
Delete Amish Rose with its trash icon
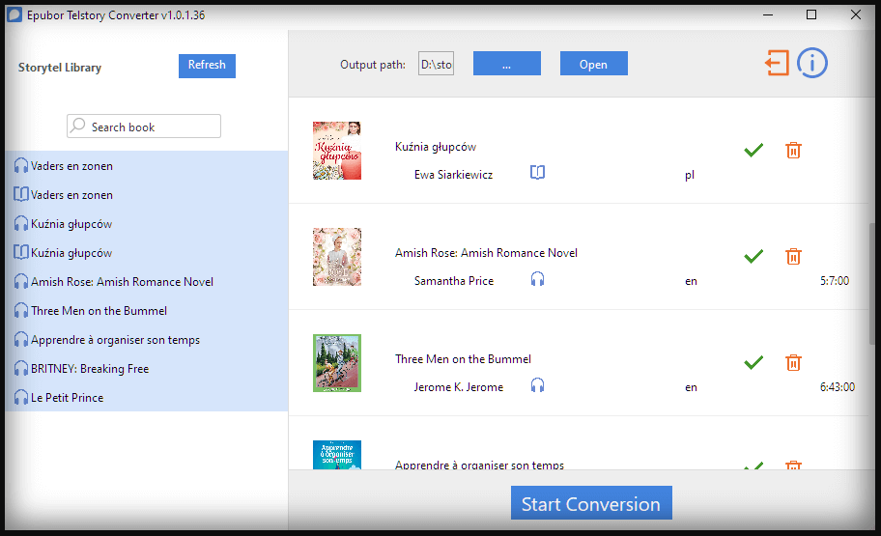point(793,256)
